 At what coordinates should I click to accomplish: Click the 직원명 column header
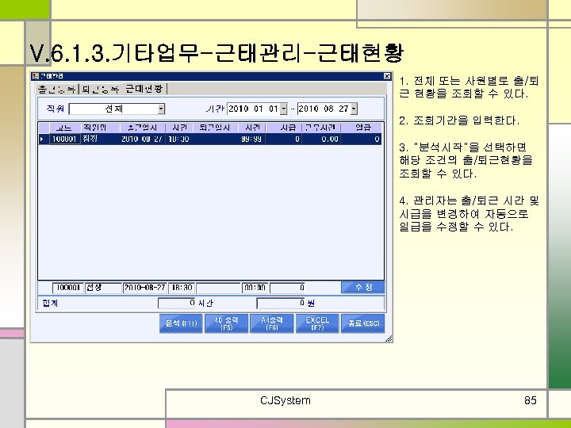point(100,128)
